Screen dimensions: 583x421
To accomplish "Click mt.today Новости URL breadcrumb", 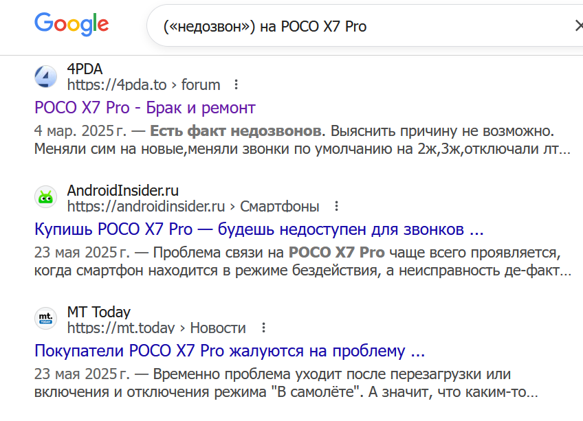I will coord(156,328).
